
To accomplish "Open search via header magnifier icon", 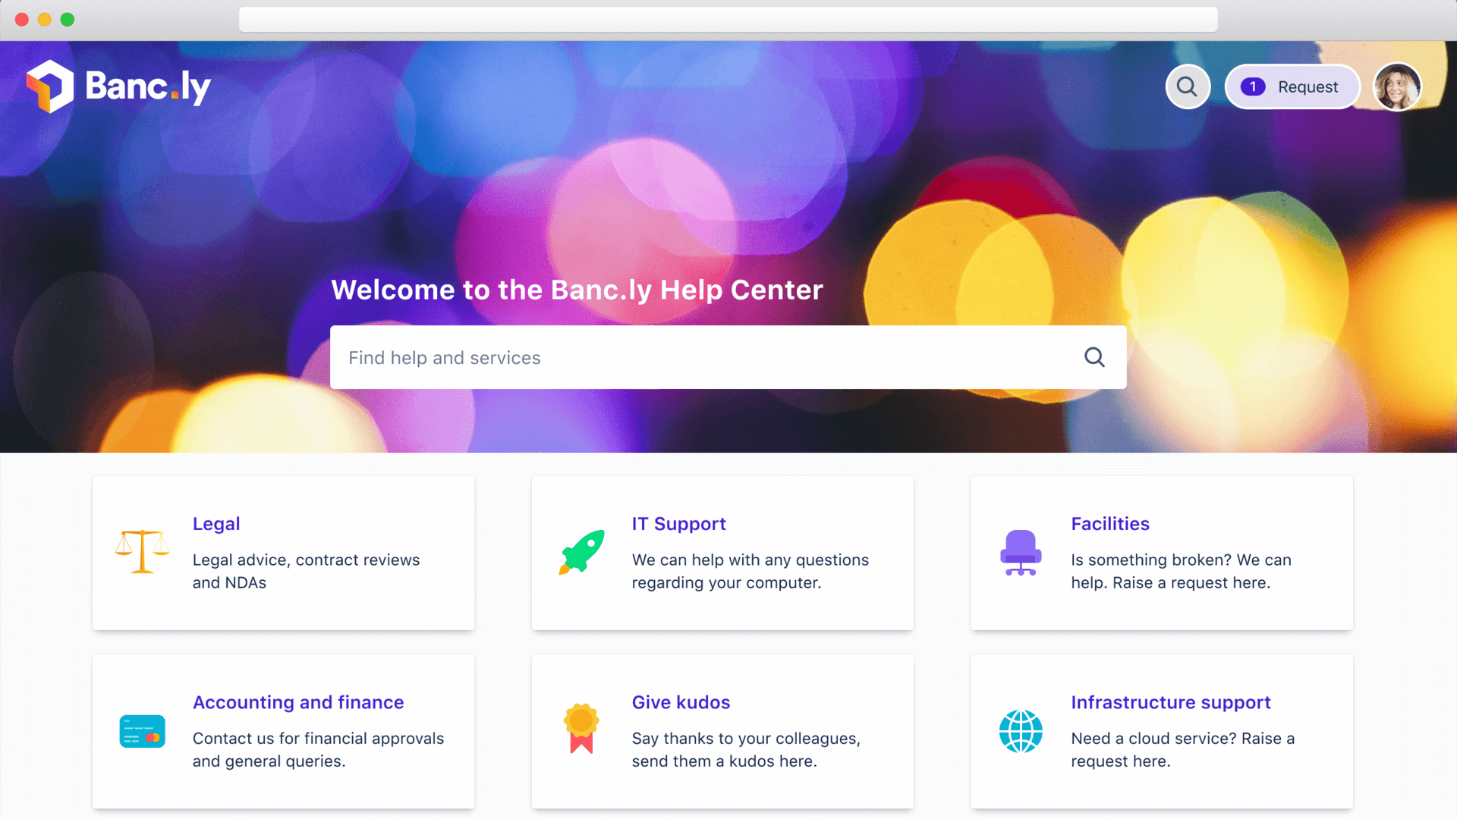I will pyautogui.click(x=1187, y=86).
